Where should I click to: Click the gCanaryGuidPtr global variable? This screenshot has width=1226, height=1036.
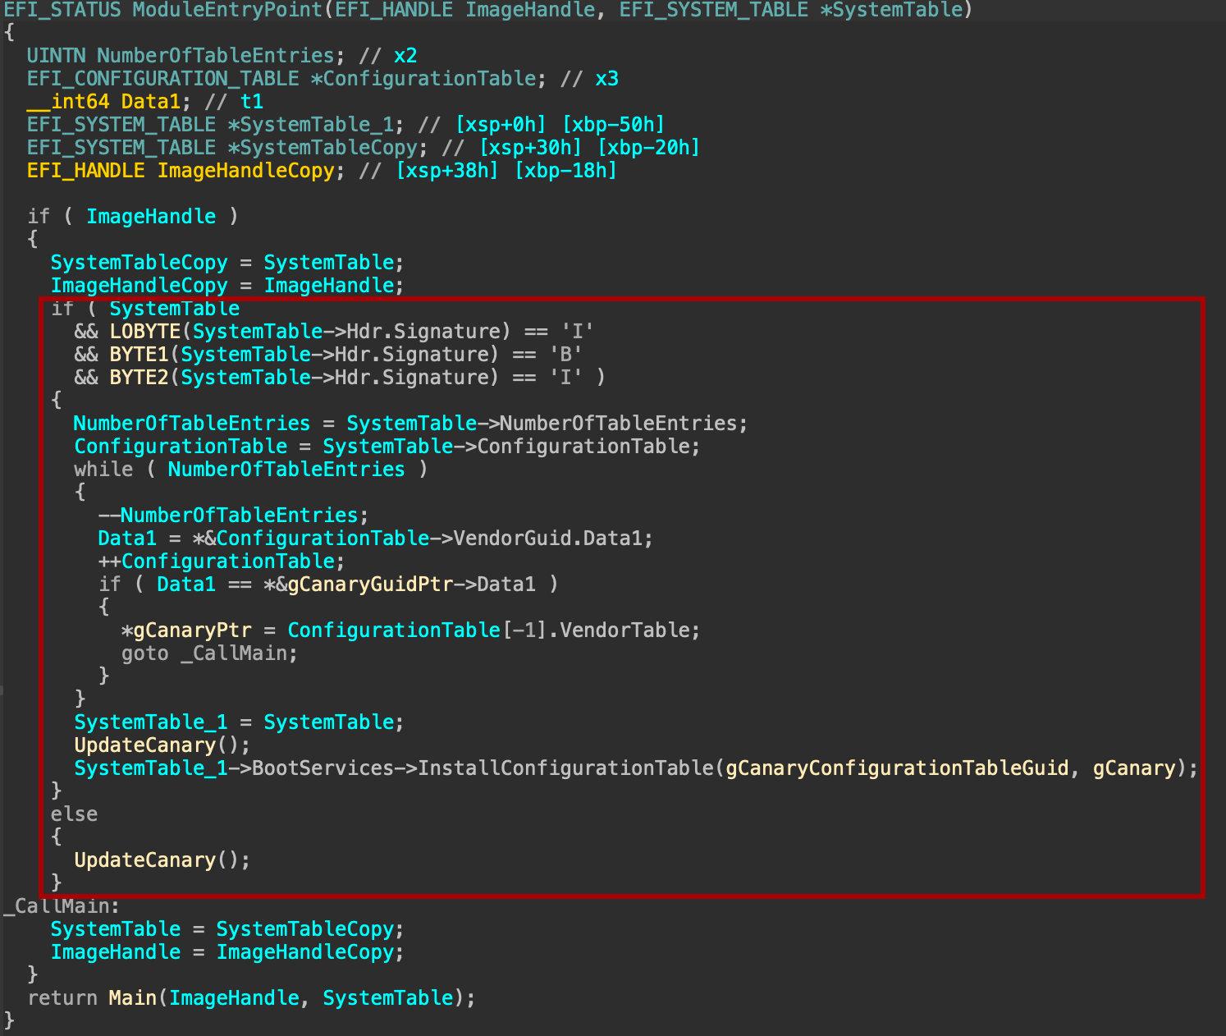pyautogui.click(x=370, y=584)
